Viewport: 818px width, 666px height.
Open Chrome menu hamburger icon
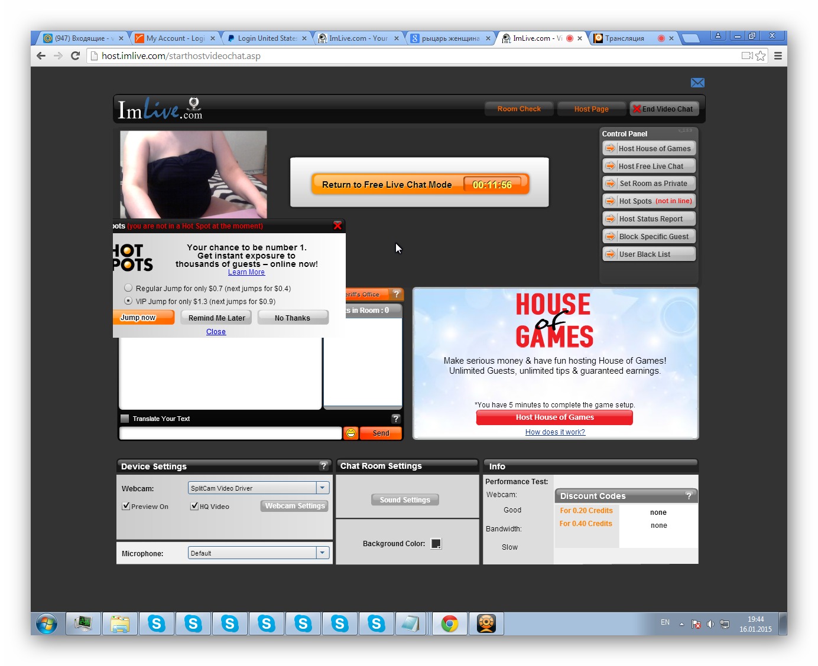(x=778, y=56)
